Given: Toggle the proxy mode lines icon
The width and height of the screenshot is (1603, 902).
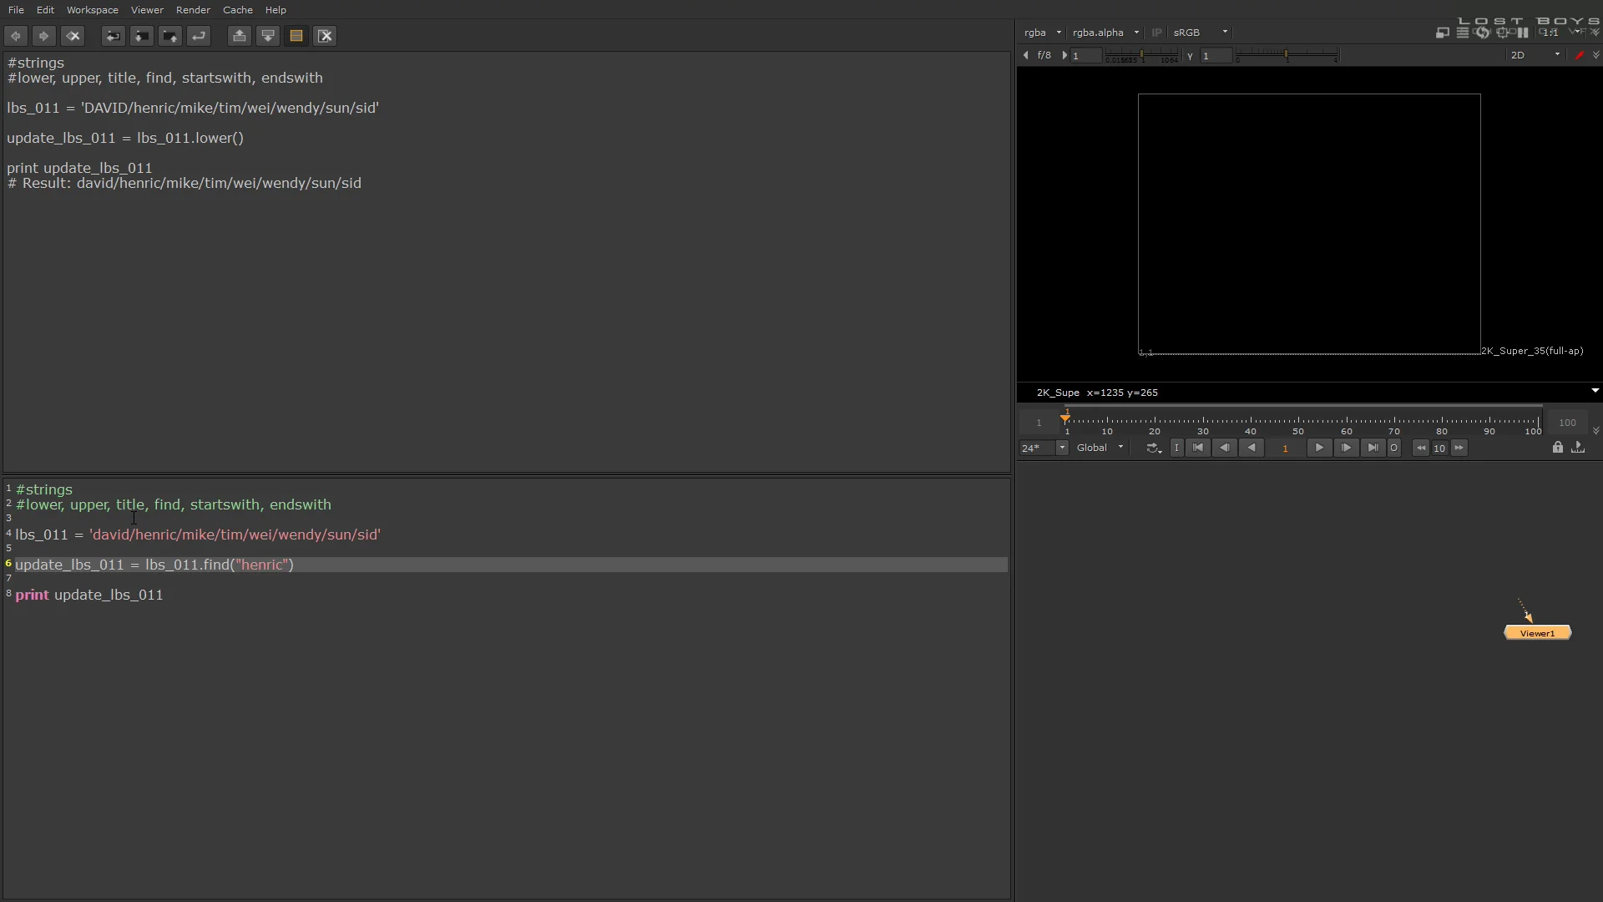Looking at the screenshot, I should (x=1462, y=33).
